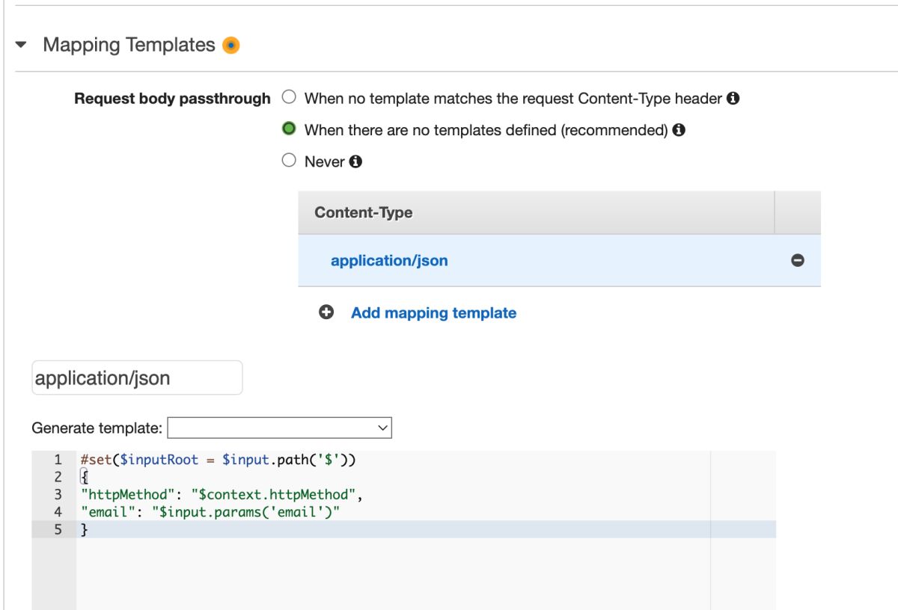Focus the application/json content type text field
Screen dimensions: 898x610
pyautogui.click(x=137, y=378)
